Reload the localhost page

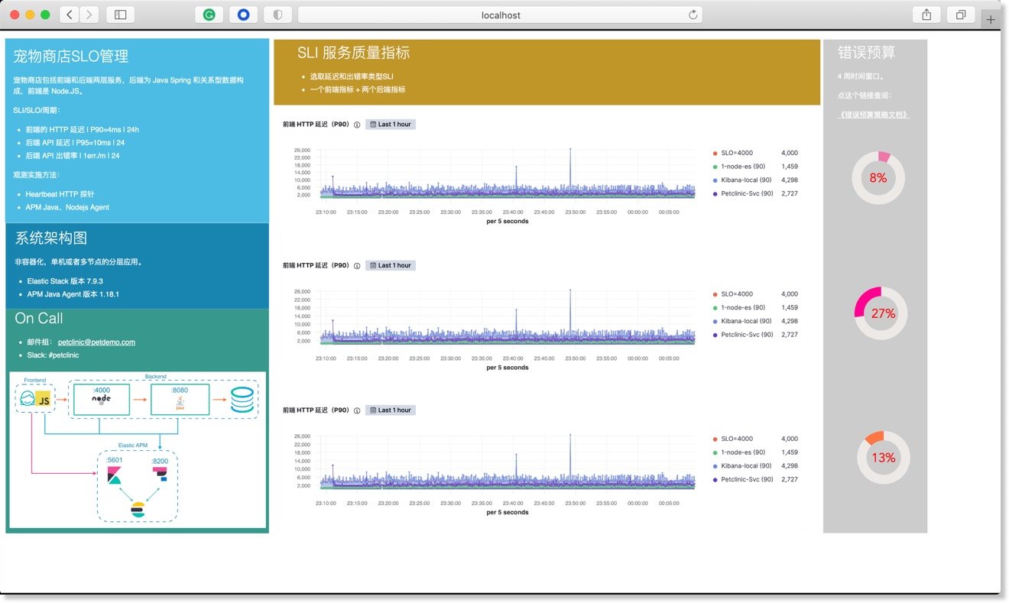pos(693,15)
